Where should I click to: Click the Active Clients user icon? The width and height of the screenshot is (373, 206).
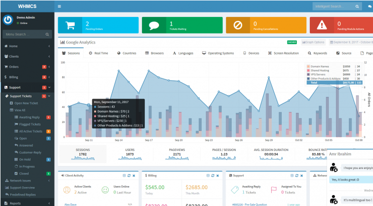(x=67, y=189)
